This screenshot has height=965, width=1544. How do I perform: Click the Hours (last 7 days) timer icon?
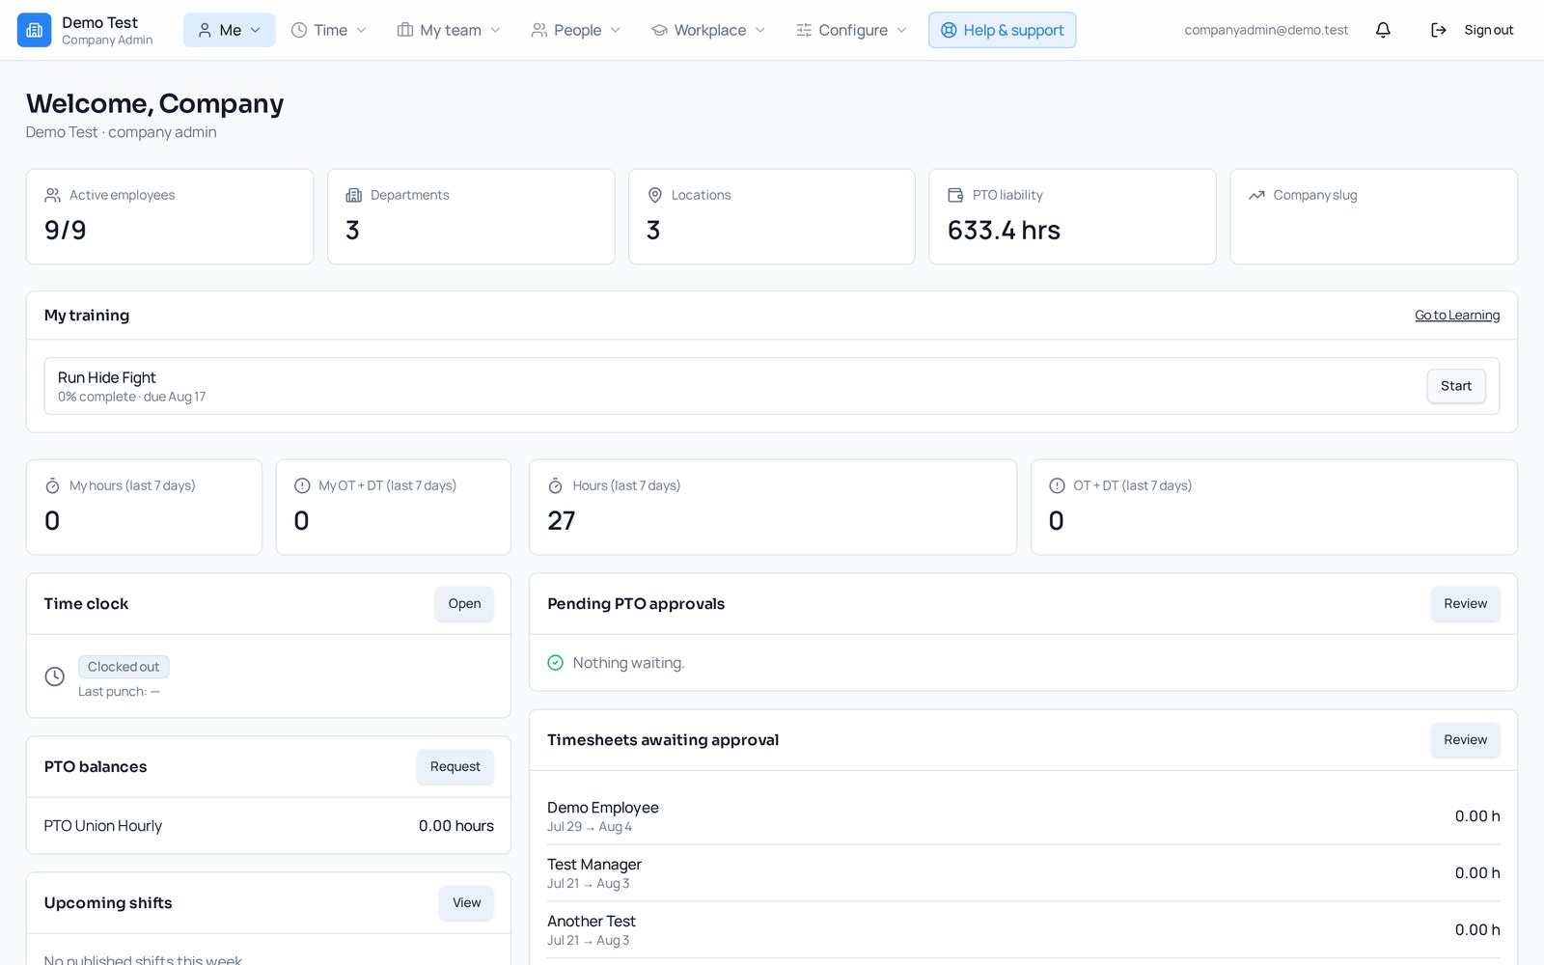[556, 485]
